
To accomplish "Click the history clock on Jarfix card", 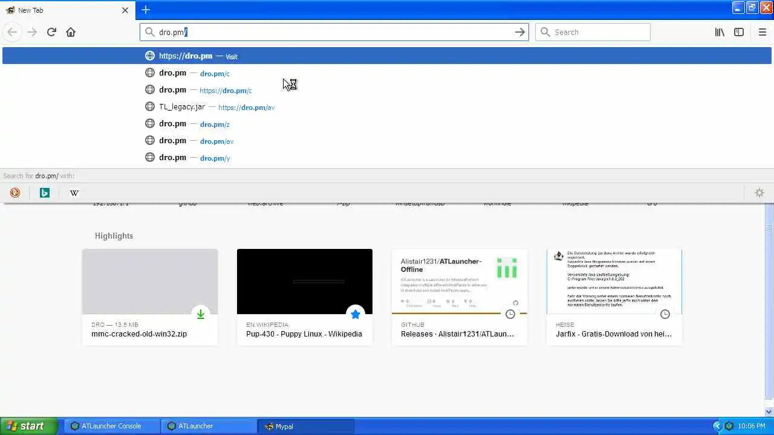I will [x=665, y=314].
